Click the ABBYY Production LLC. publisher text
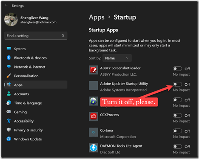The height and width of the screenshot is (159, 199). click(x=118, y=74)
